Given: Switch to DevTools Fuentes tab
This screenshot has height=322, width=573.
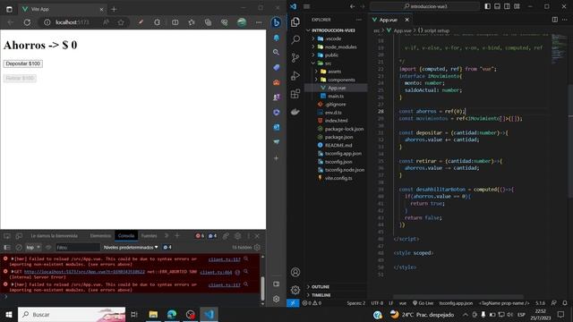Looking at the screenshot, I should coord(150,236).
